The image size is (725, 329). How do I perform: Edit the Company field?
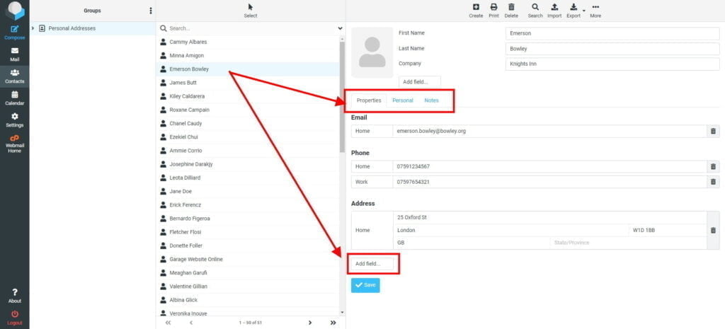612,64
